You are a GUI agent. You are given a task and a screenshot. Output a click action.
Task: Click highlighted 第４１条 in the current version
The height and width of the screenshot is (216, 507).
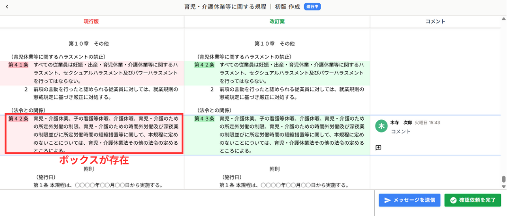(18, 65)
